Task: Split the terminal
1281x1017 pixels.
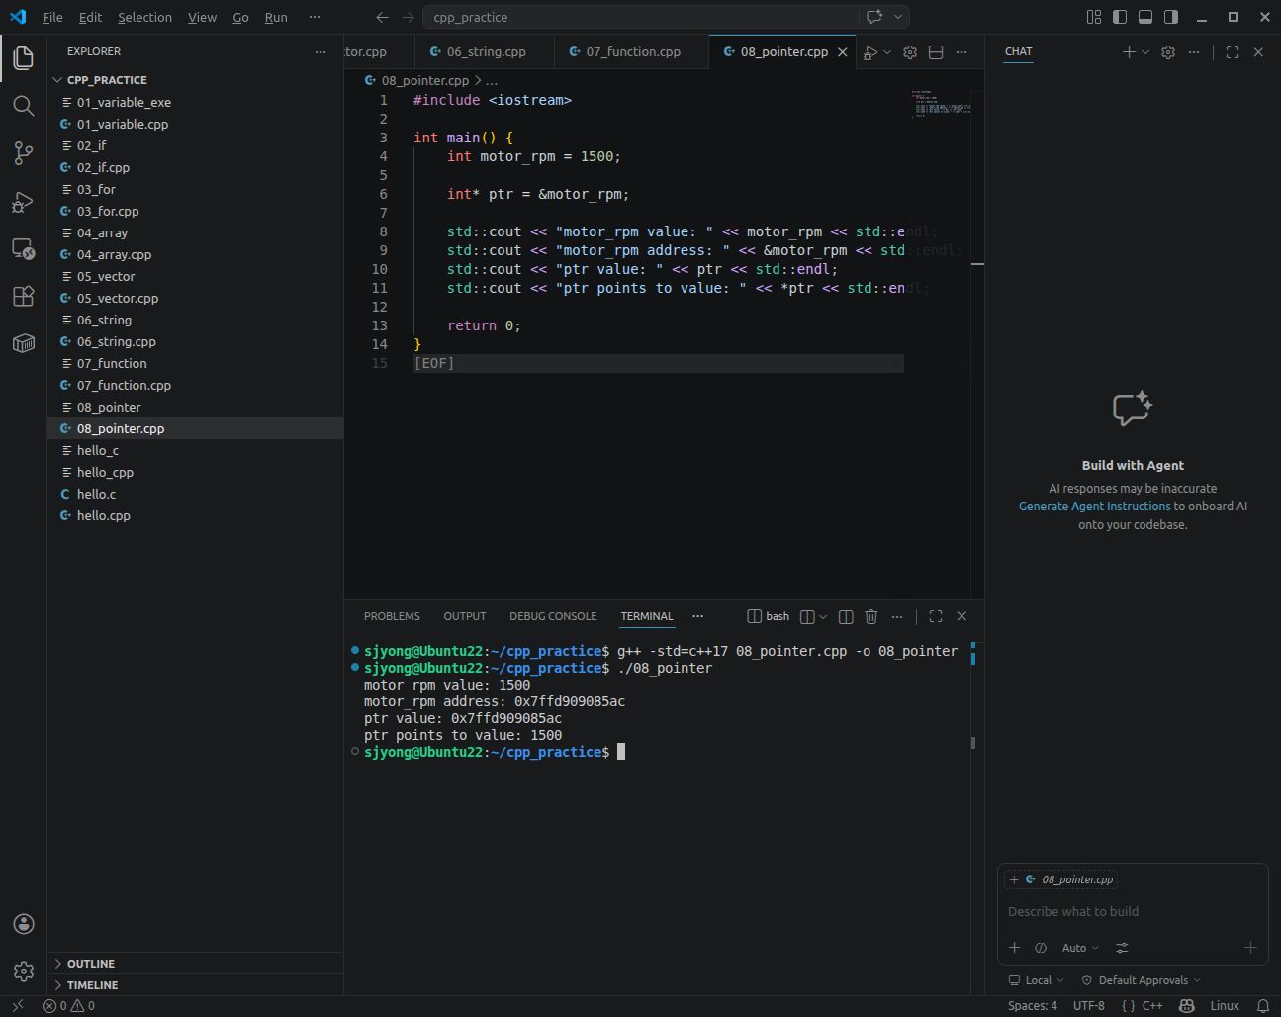Action: (846, 616)
